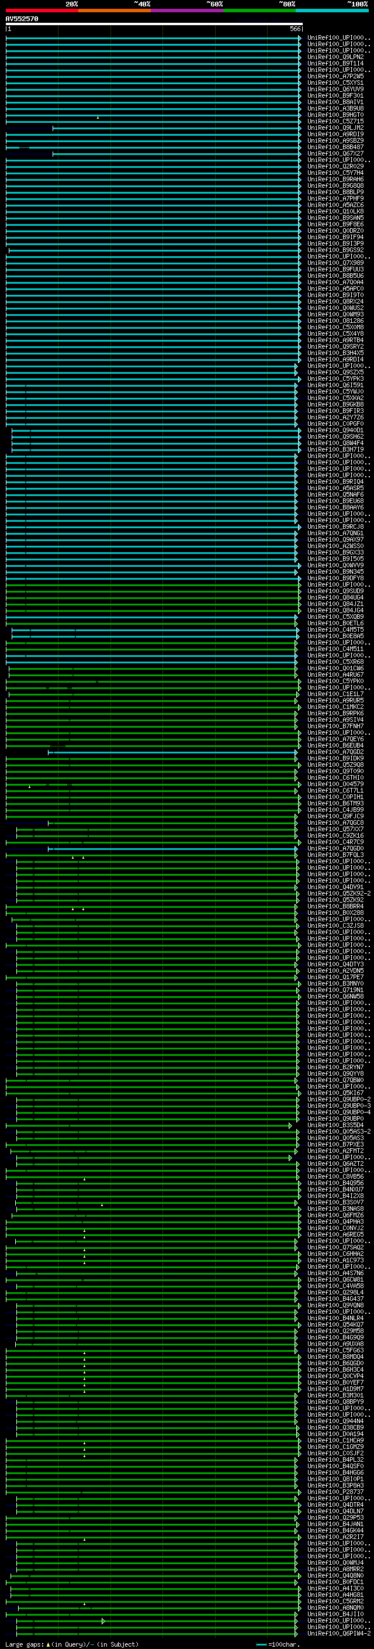The image size is (374, 1649).
Task: Select hit label UniRef100_B9RIQ4
Action: coord(335,481)
